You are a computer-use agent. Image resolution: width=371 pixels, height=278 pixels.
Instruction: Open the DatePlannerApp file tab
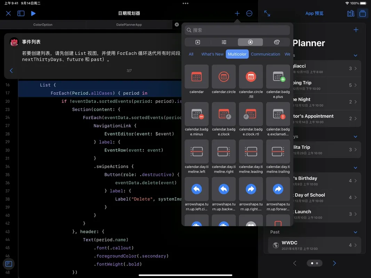tap(129, 25)
